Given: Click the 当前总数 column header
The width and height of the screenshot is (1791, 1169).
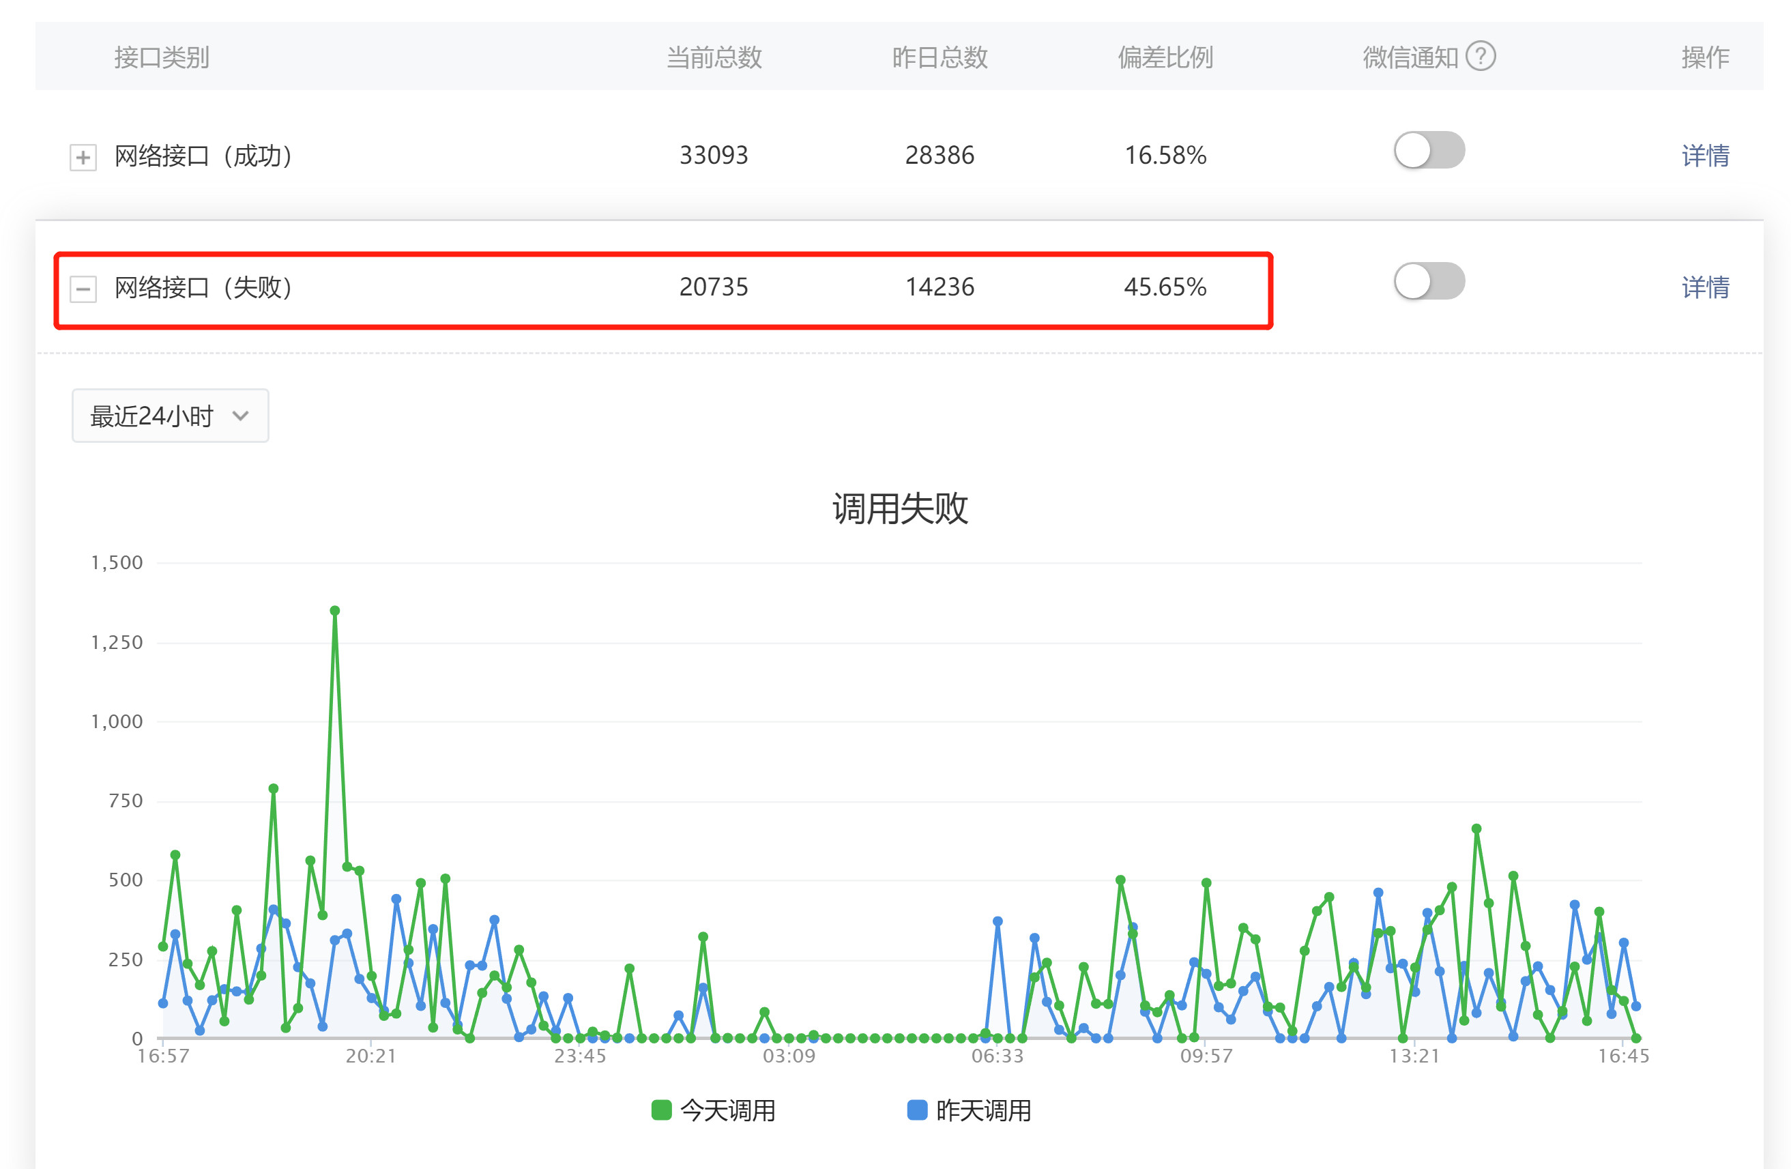Looking at the screenshot, I should point(714,57).
